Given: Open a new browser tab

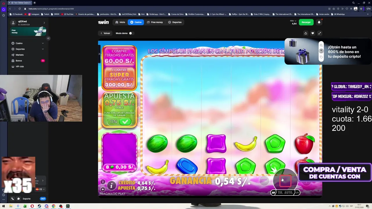Looking at the screenshot, I should 35,3.
